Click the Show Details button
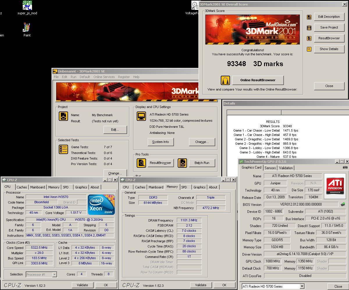349x290 pixels. [x=329, y=49]
